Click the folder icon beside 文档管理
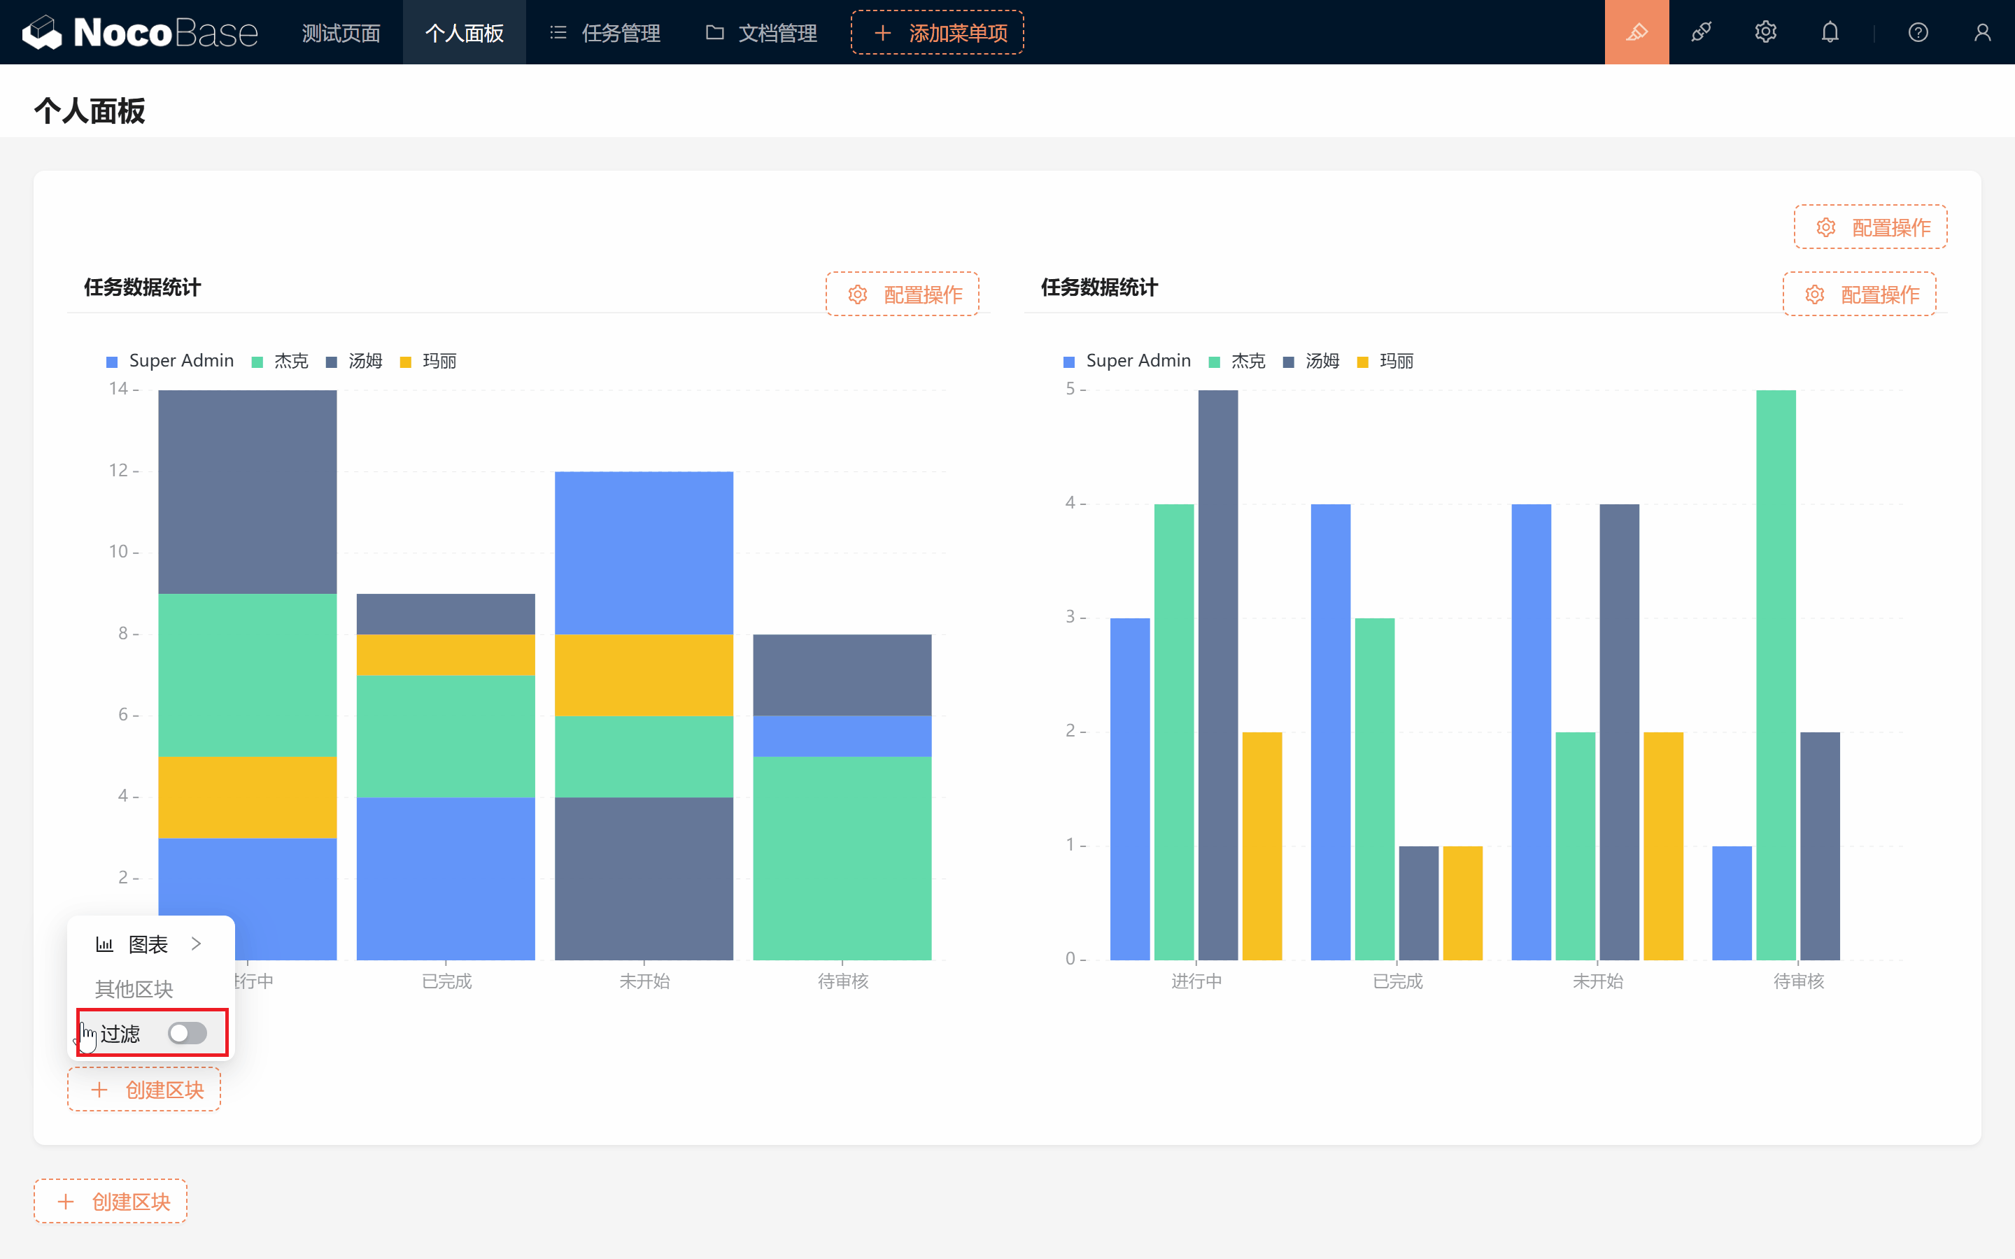This screenshot has width=2015, height=1259. click(714, 32)
